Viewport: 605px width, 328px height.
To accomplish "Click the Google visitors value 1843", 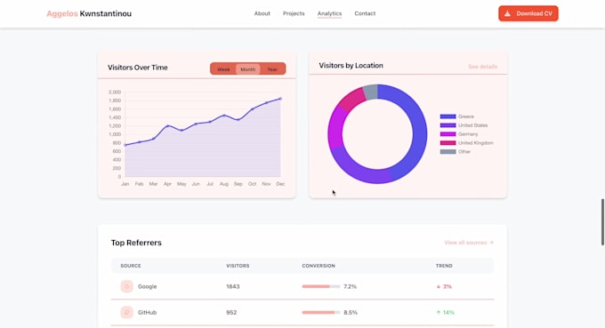I will pyautogui.click(x=233, y=287).
